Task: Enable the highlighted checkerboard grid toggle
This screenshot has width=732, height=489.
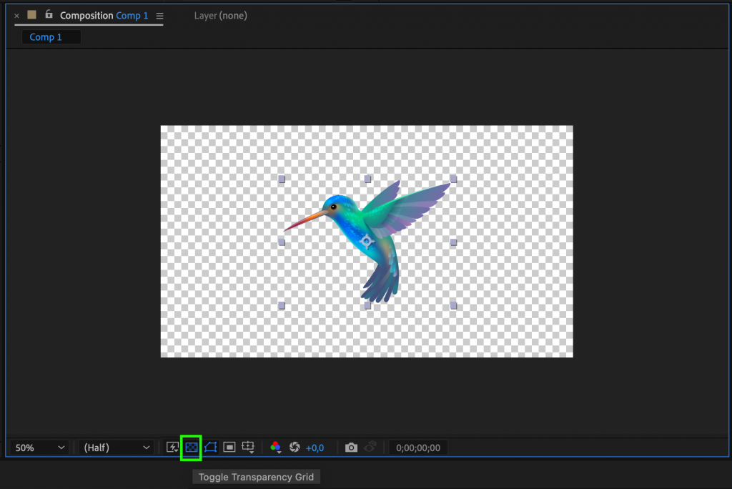Action: click(192, 447)
